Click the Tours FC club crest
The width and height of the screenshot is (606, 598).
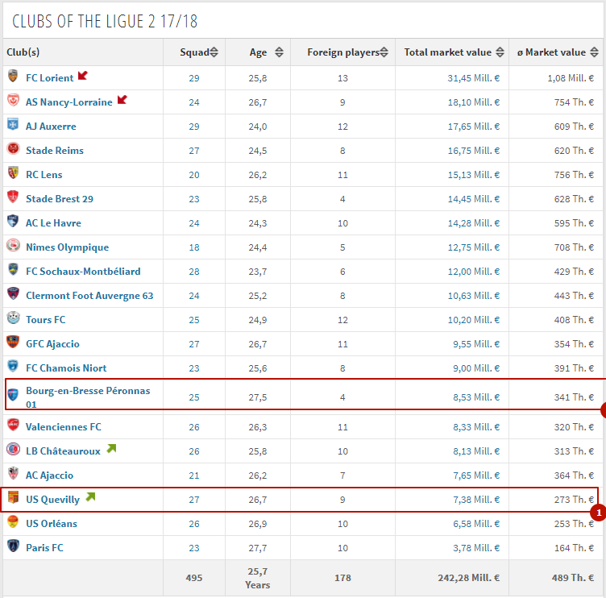click(x=13, y=318)
